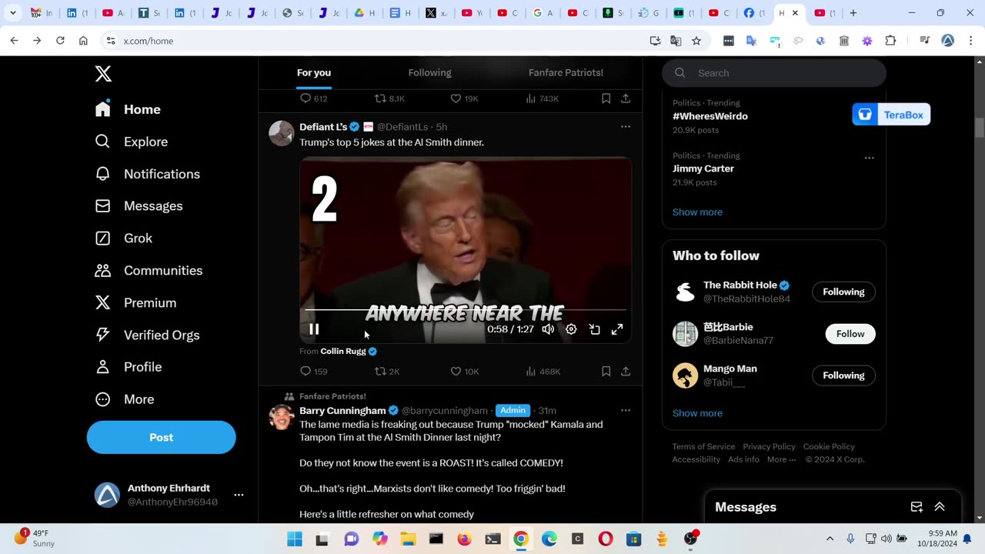Toggle Following for The Rabbit Hole
Viewport: 985px width, 554px height.
click(843, 292)
